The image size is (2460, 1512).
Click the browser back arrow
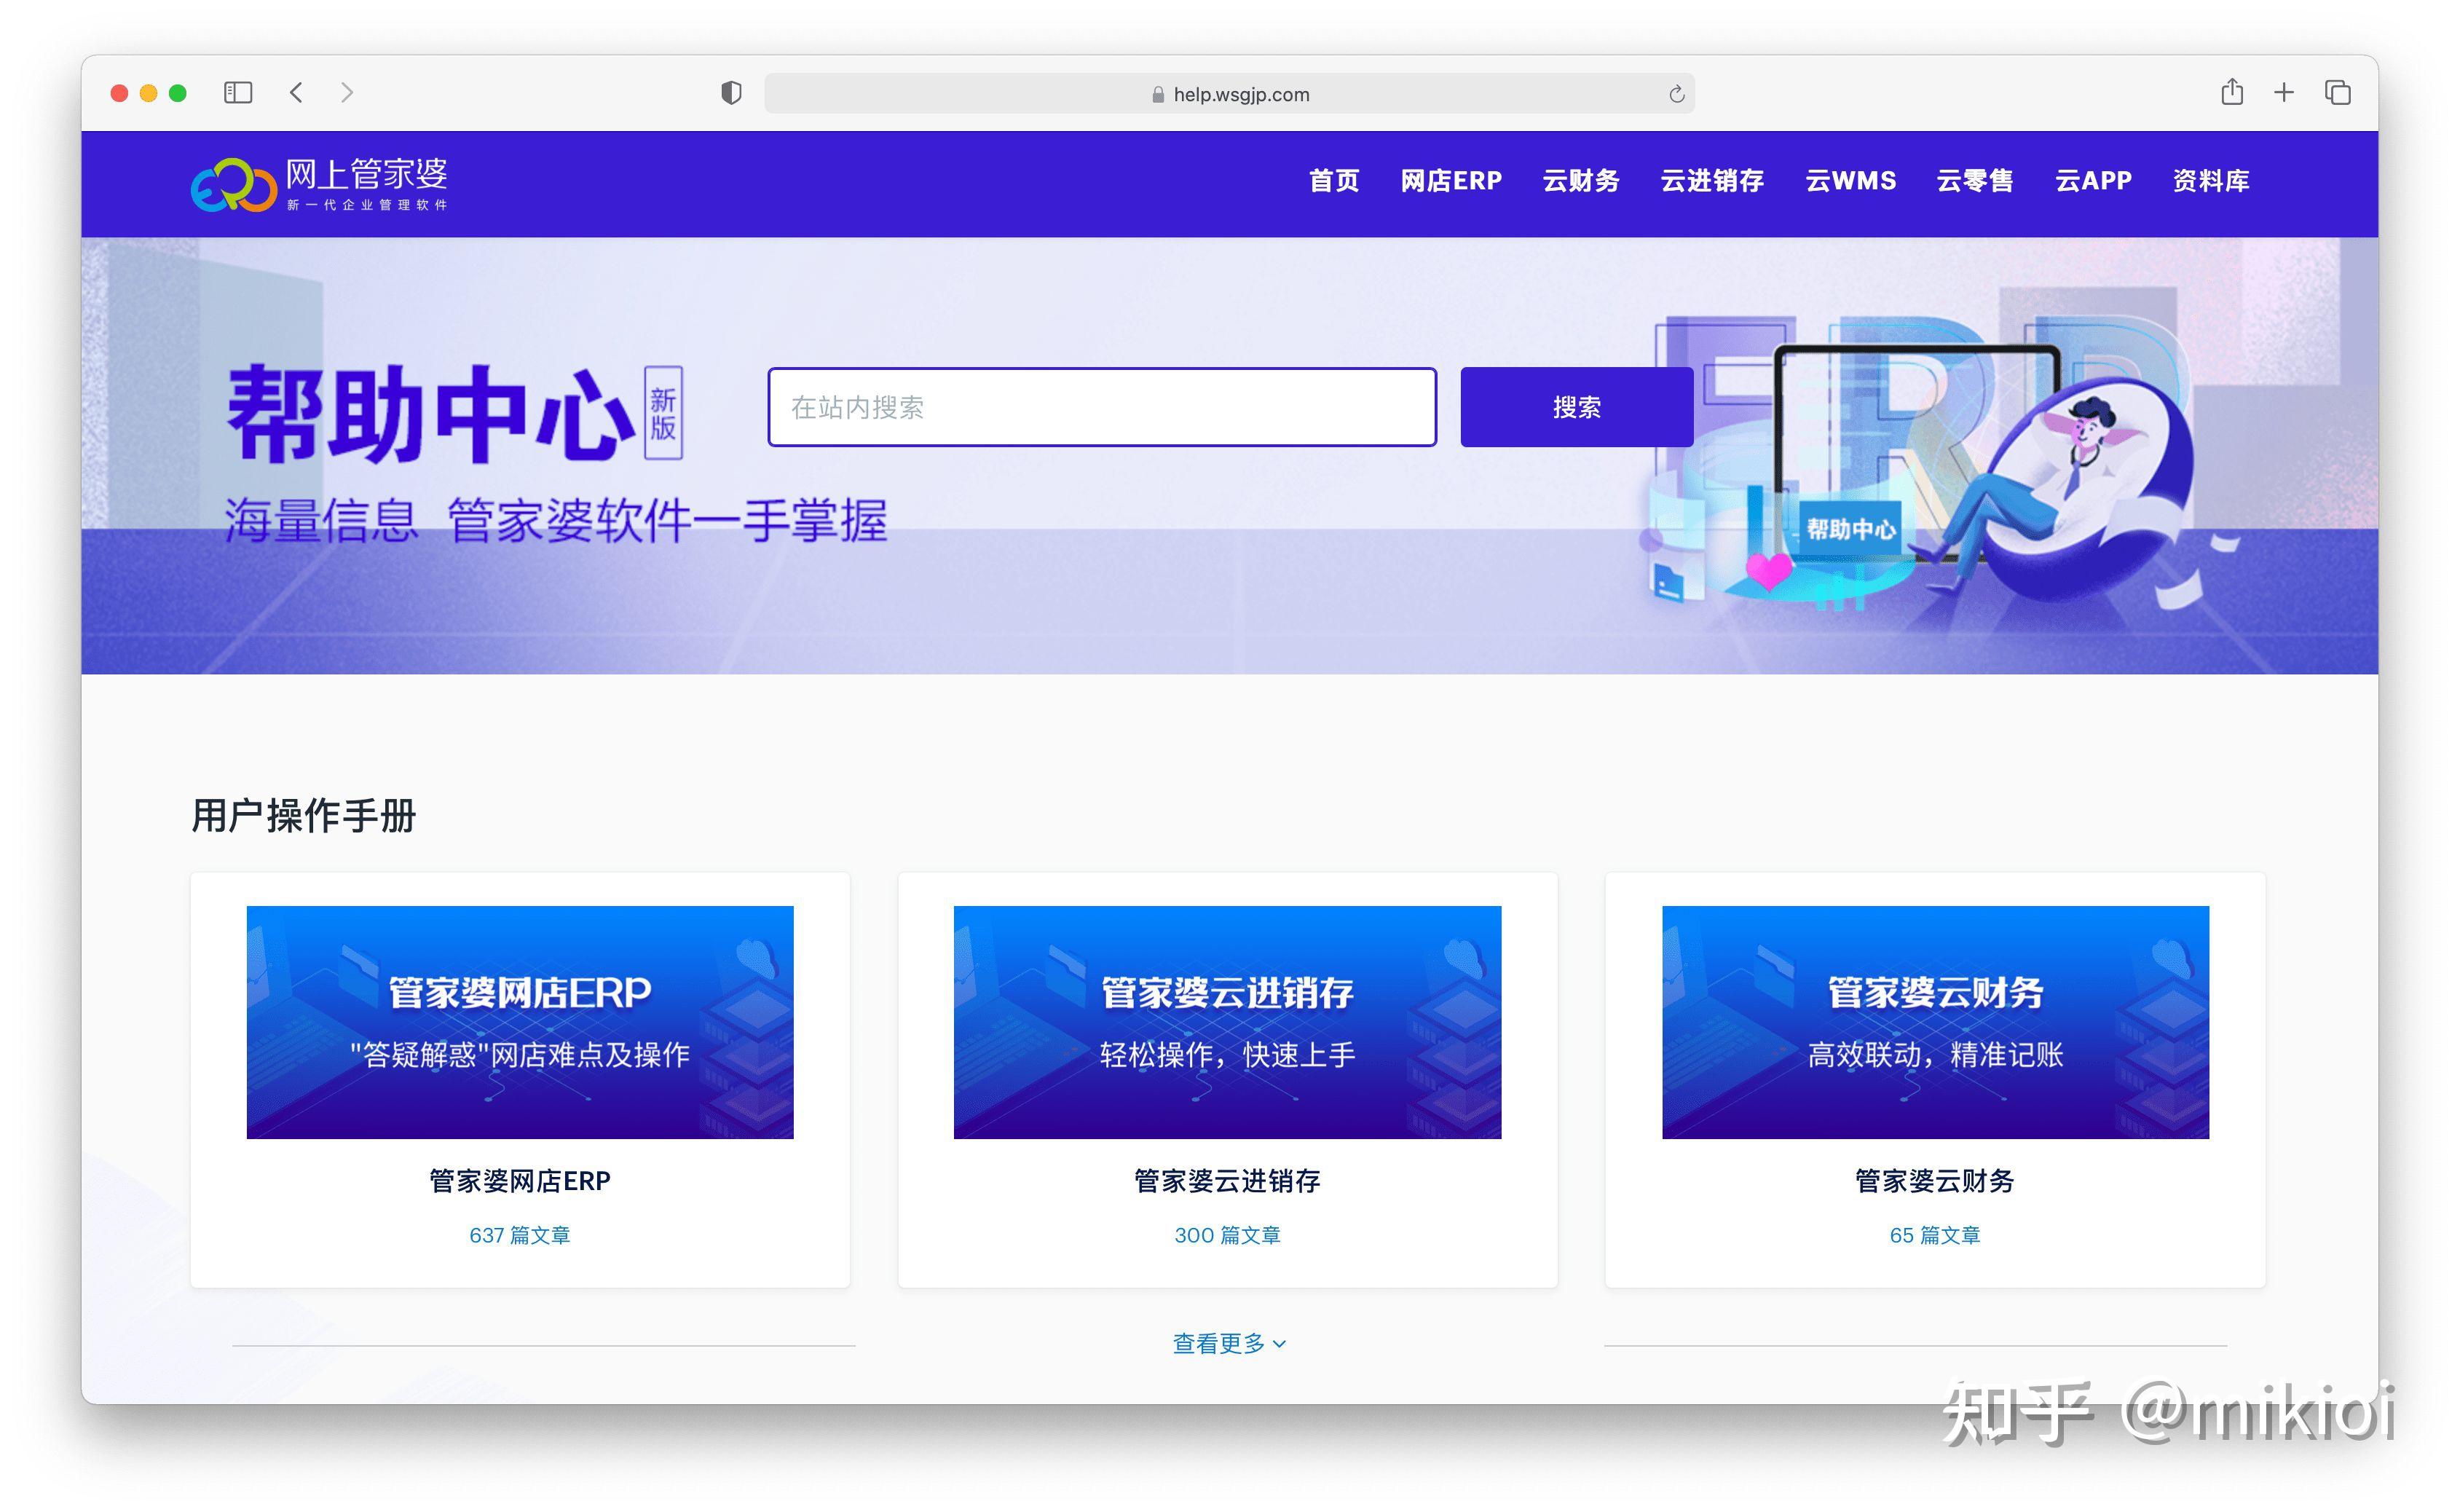coord(296,92)
